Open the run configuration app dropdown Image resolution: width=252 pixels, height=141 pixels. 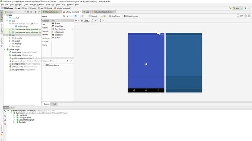coord(237,8)
